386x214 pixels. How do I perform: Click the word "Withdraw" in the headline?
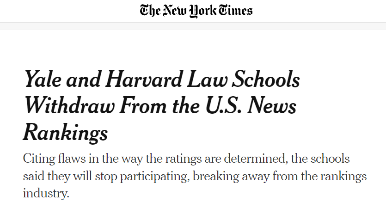pos(69,106)
